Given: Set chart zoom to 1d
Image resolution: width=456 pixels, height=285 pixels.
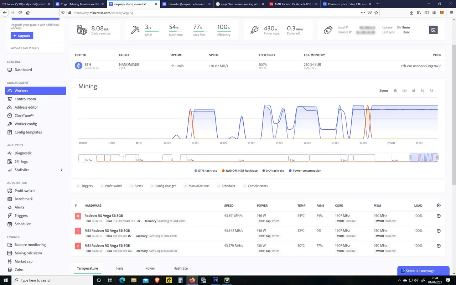Looking at the screenshot, I should tap(413, 90).
